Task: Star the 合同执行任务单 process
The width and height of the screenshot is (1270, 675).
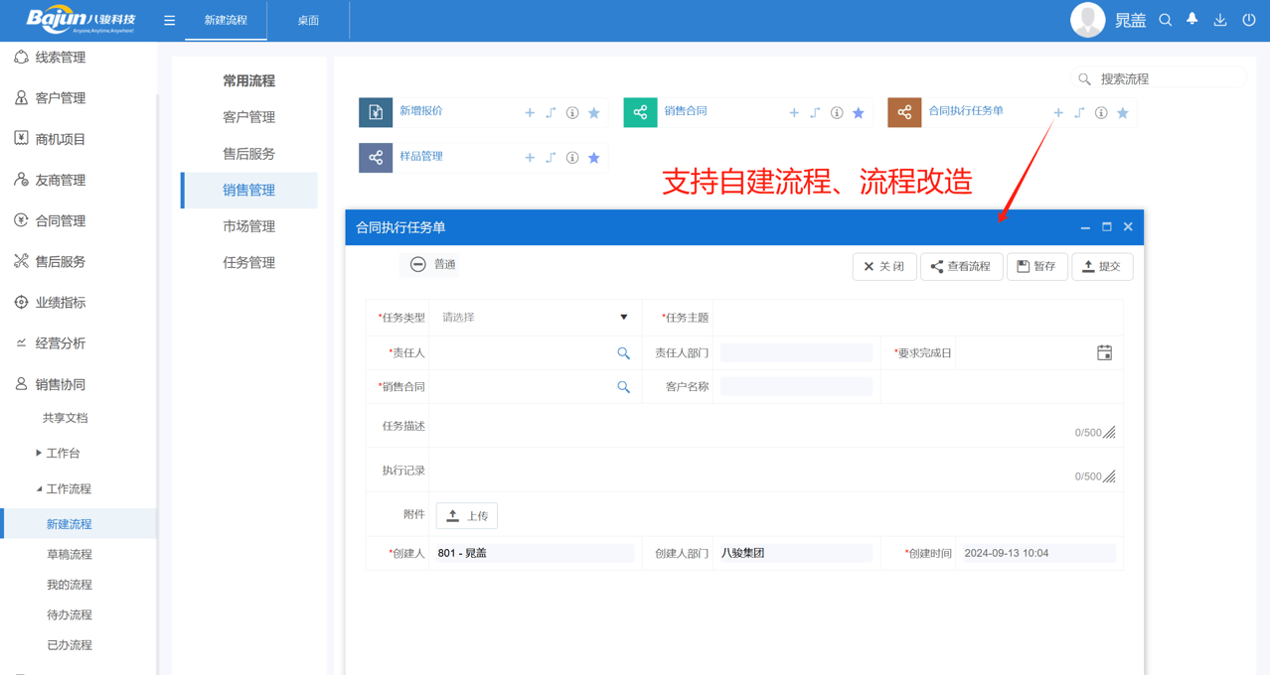Action: pyautogui.click(x=1122, y=112)
